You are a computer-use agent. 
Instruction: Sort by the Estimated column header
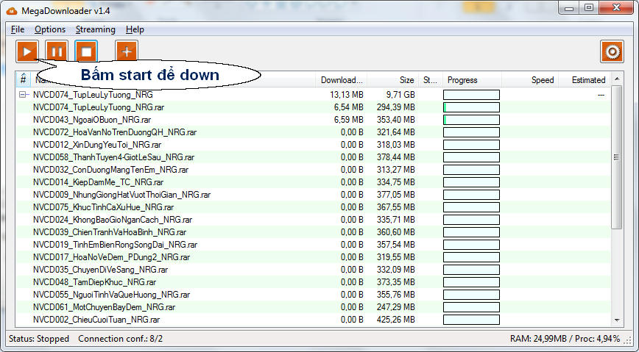(585, 80)
